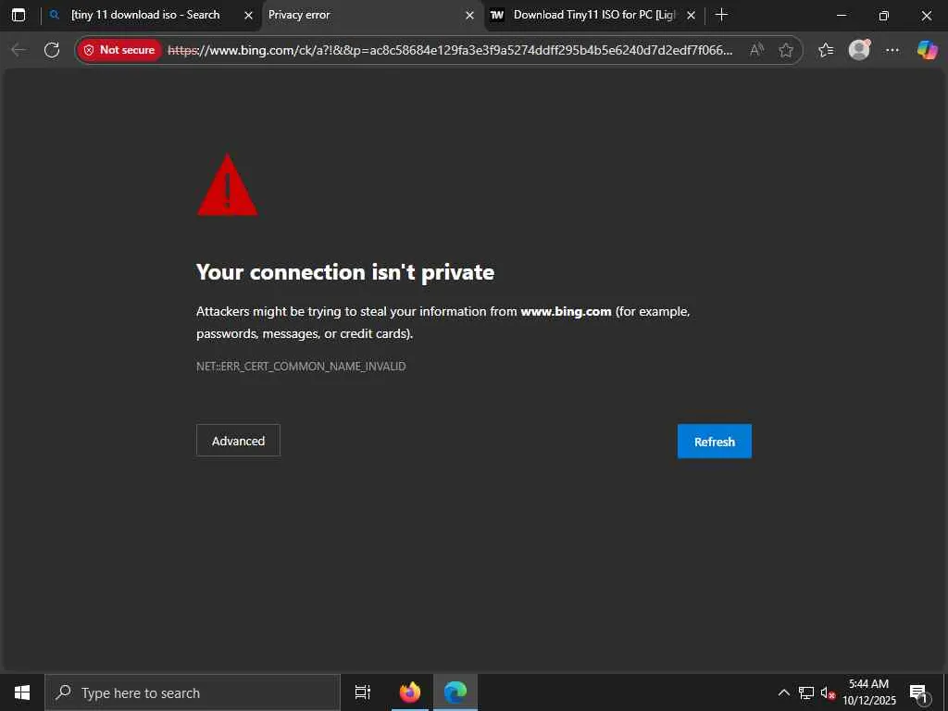
Task: Click the muted volume tray icon
Action: tap(827, 692)
